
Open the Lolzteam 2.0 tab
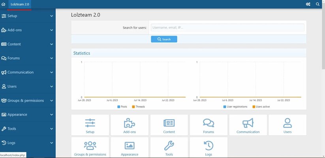tap(20, 4)
